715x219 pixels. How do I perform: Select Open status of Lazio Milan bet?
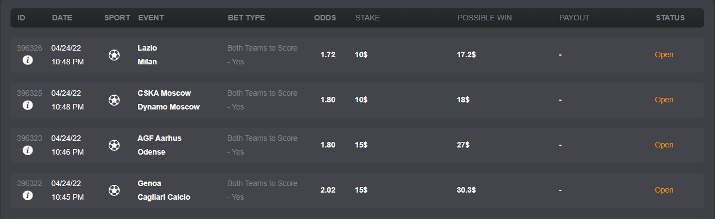pos(664,54)
